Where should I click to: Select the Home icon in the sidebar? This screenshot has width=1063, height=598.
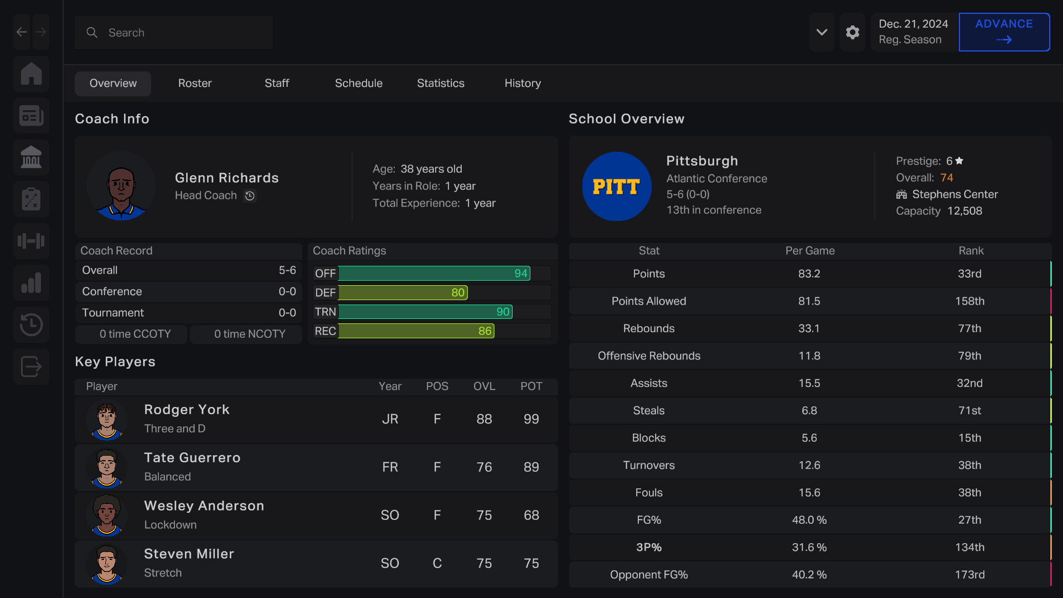coord(31,74)
